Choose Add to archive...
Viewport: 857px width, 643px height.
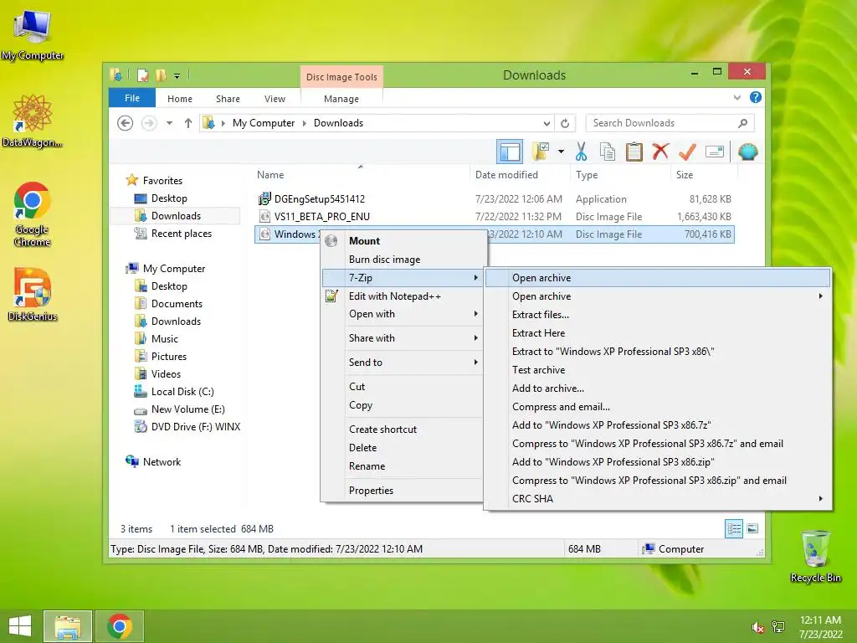658,388
